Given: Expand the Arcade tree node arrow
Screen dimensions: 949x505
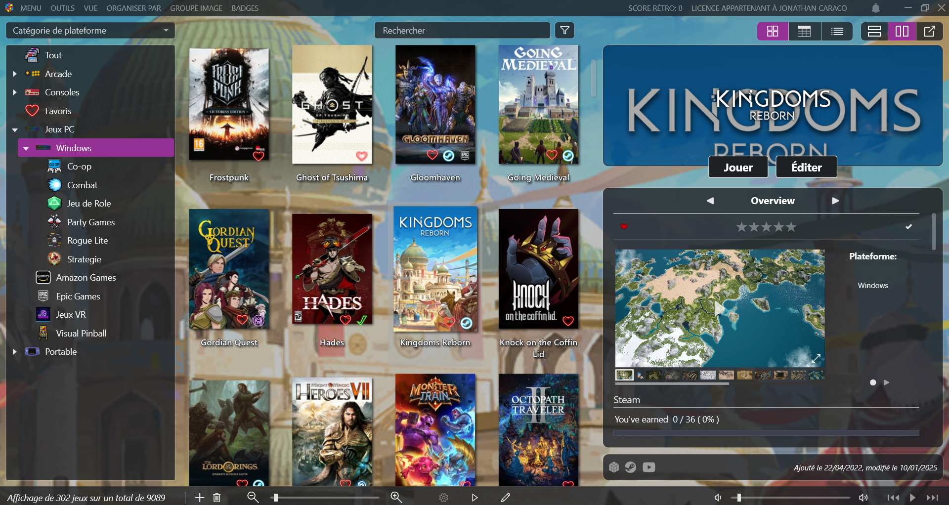Looking at the screenshot, I should pyautogui.click(x=14, y=74).
